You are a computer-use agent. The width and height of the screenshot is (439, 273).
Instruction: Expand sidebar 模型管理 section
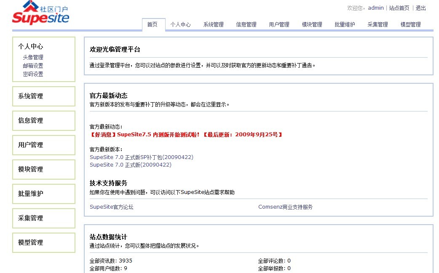click(x=44, y=243)
